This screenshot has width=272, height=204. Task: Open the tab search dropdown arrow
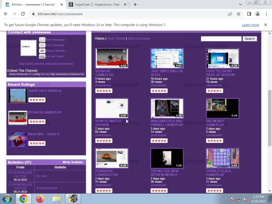click(x=240, y=5)
